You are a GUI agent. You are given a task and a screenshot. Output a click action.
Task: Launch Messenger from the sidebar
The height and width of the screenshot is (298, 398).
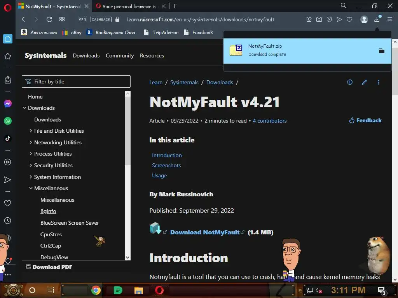click(x=8, y=104)
